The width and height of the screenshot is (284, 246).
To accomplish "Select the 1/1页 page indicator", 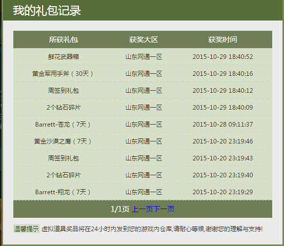I will [120, 209].
